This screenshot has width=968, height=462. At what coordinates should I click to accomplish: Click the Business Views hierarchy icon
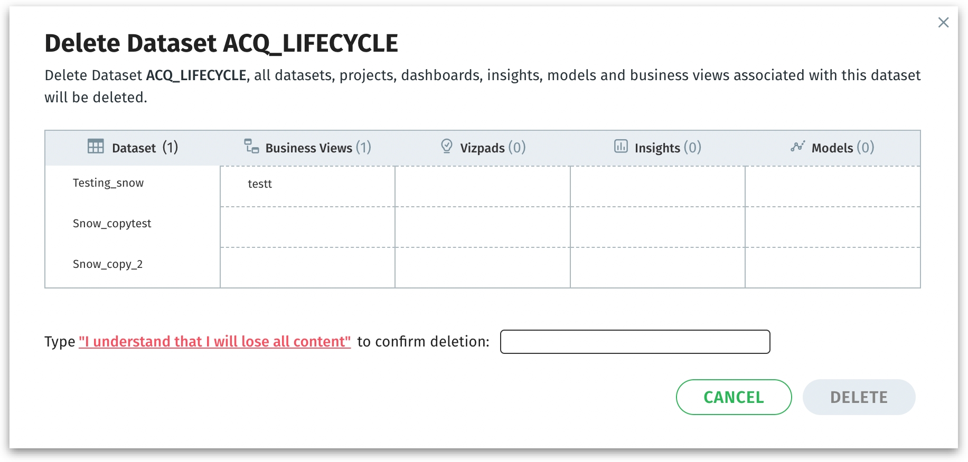click(x=251, y=146)
